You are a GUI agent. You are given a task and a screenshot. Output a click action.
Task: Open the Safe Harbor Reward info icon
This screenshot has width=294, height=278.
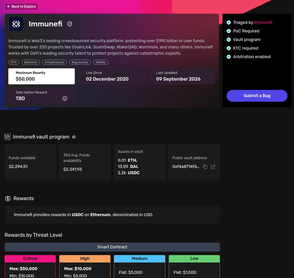pos(65,99)
